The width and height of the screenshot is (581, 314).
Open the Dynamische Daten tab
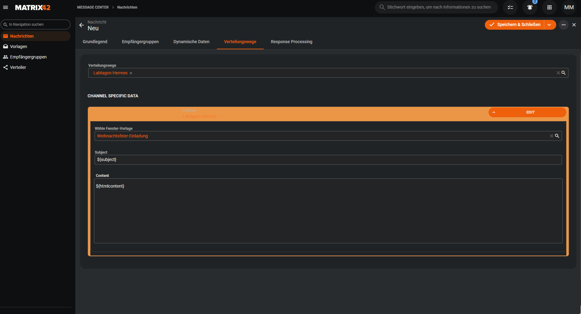191,42
